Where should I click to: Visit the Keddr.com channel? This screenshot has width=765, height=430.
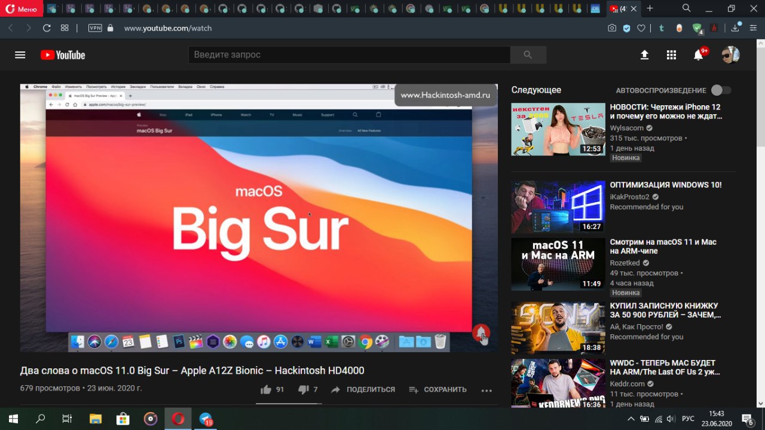pos(627,383)
